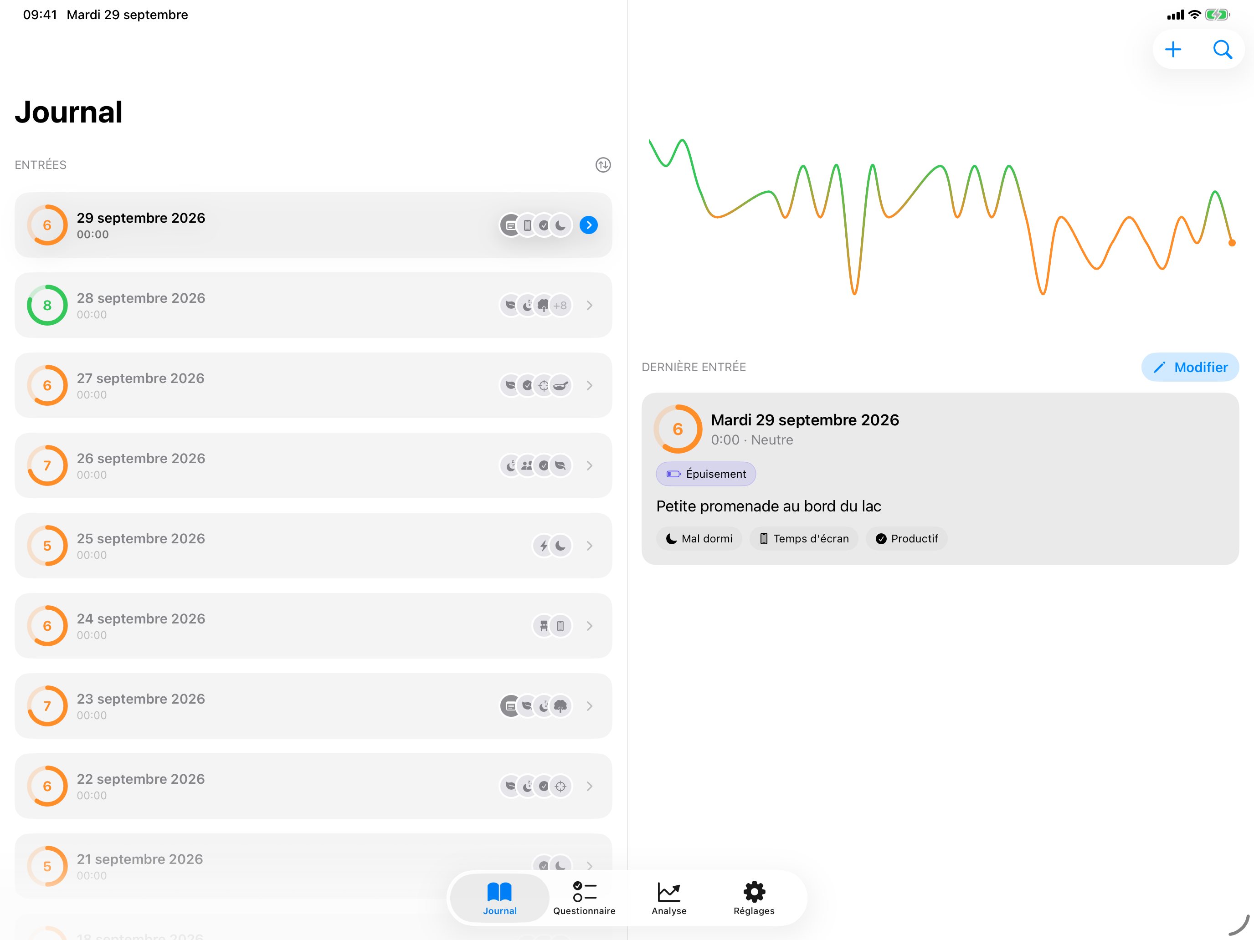
Task: Click the orange endpoint dot on mood chart
Action: pos(1232,243)
